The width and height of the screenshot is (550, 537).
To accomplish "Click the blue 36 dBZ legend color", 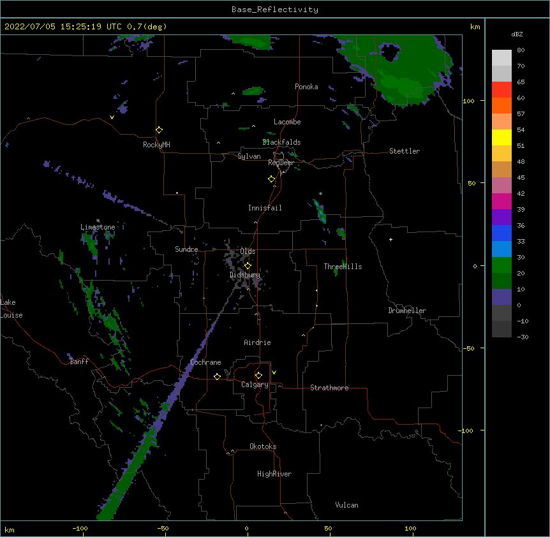I will coord(502,233).
